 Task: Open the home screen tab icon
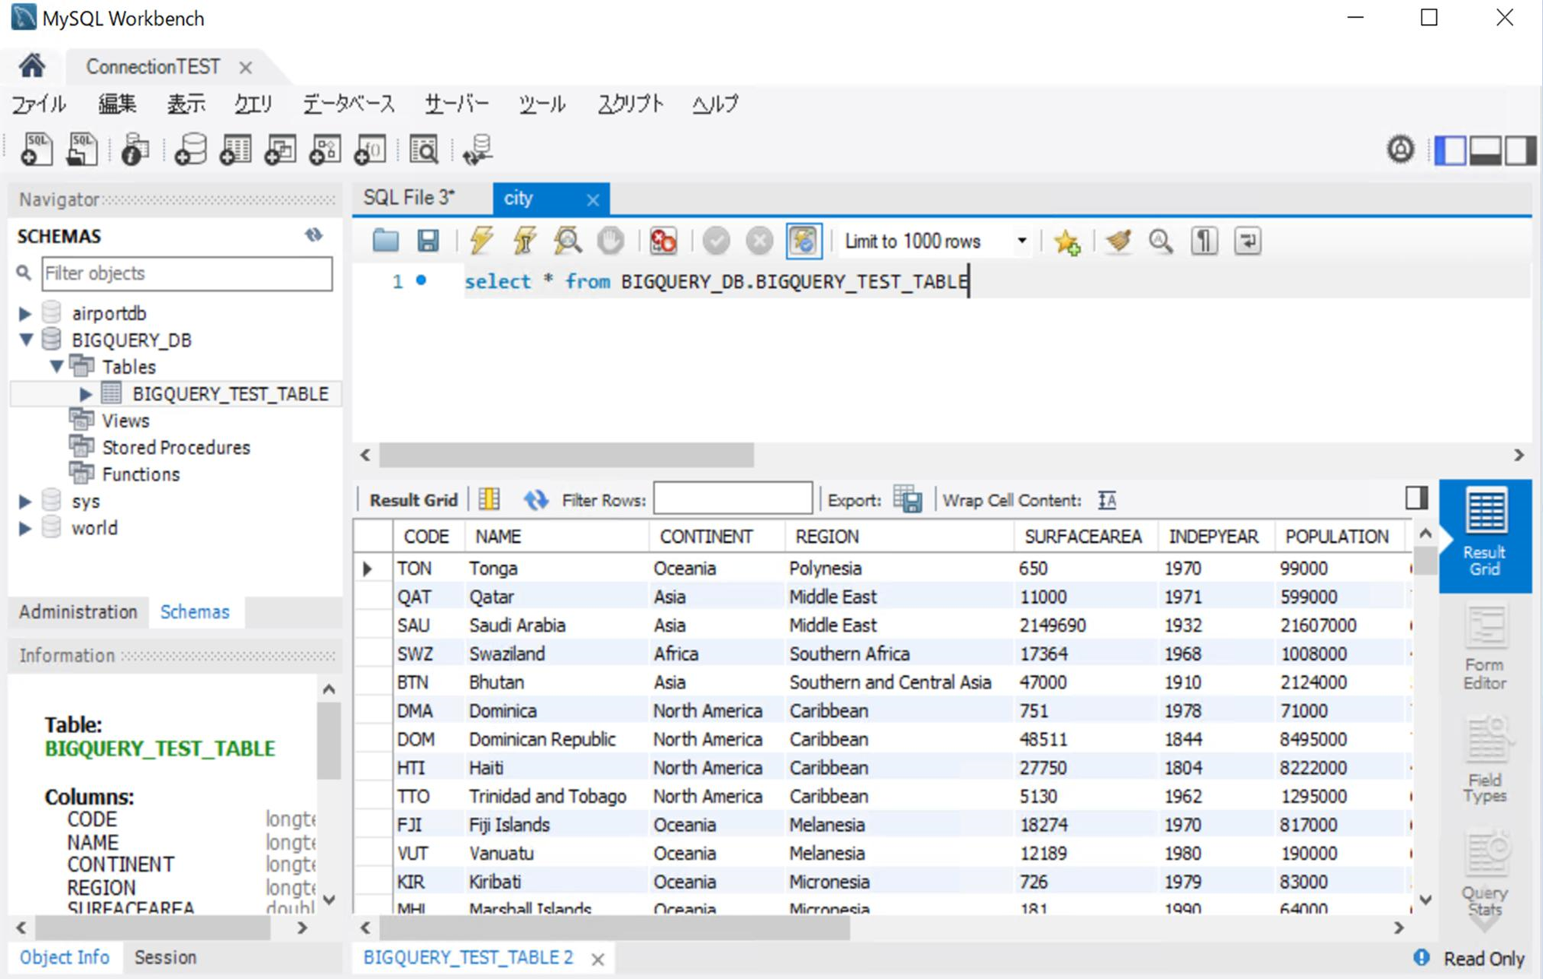[x=32, y=66]
